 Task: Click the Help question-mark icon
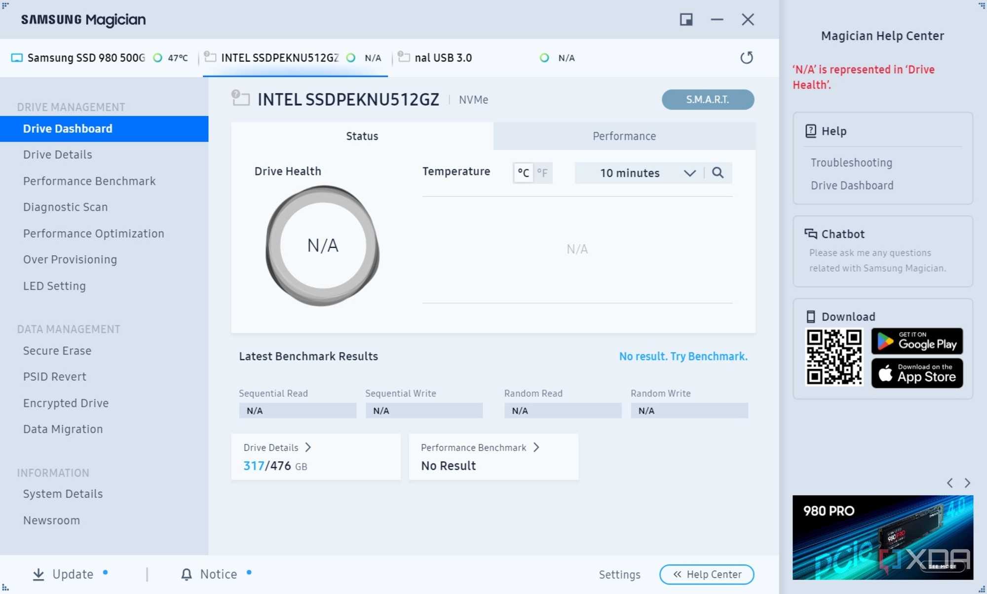point(810,131)
